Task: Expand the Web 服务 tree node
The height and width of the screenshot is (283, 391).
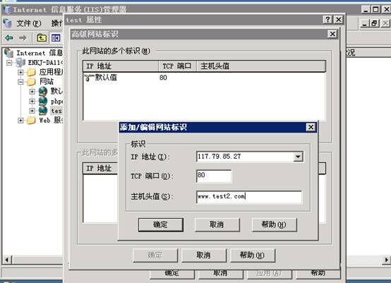Action: tap(20, 121)
